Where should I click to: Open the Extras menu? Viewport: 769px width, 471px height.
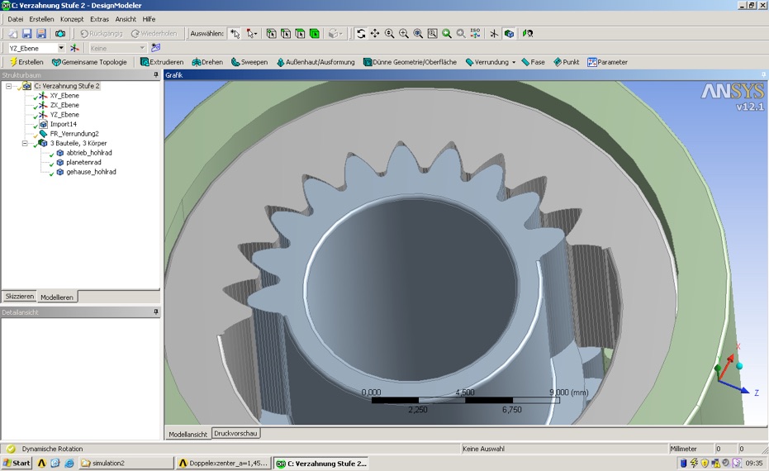100,19
